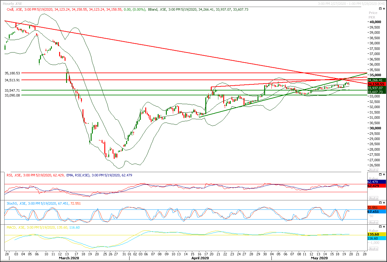Viewport: 387px width, 262px height.
Task: Click the 'Price PKR' axis heading
Action: [x=373, y=15]
